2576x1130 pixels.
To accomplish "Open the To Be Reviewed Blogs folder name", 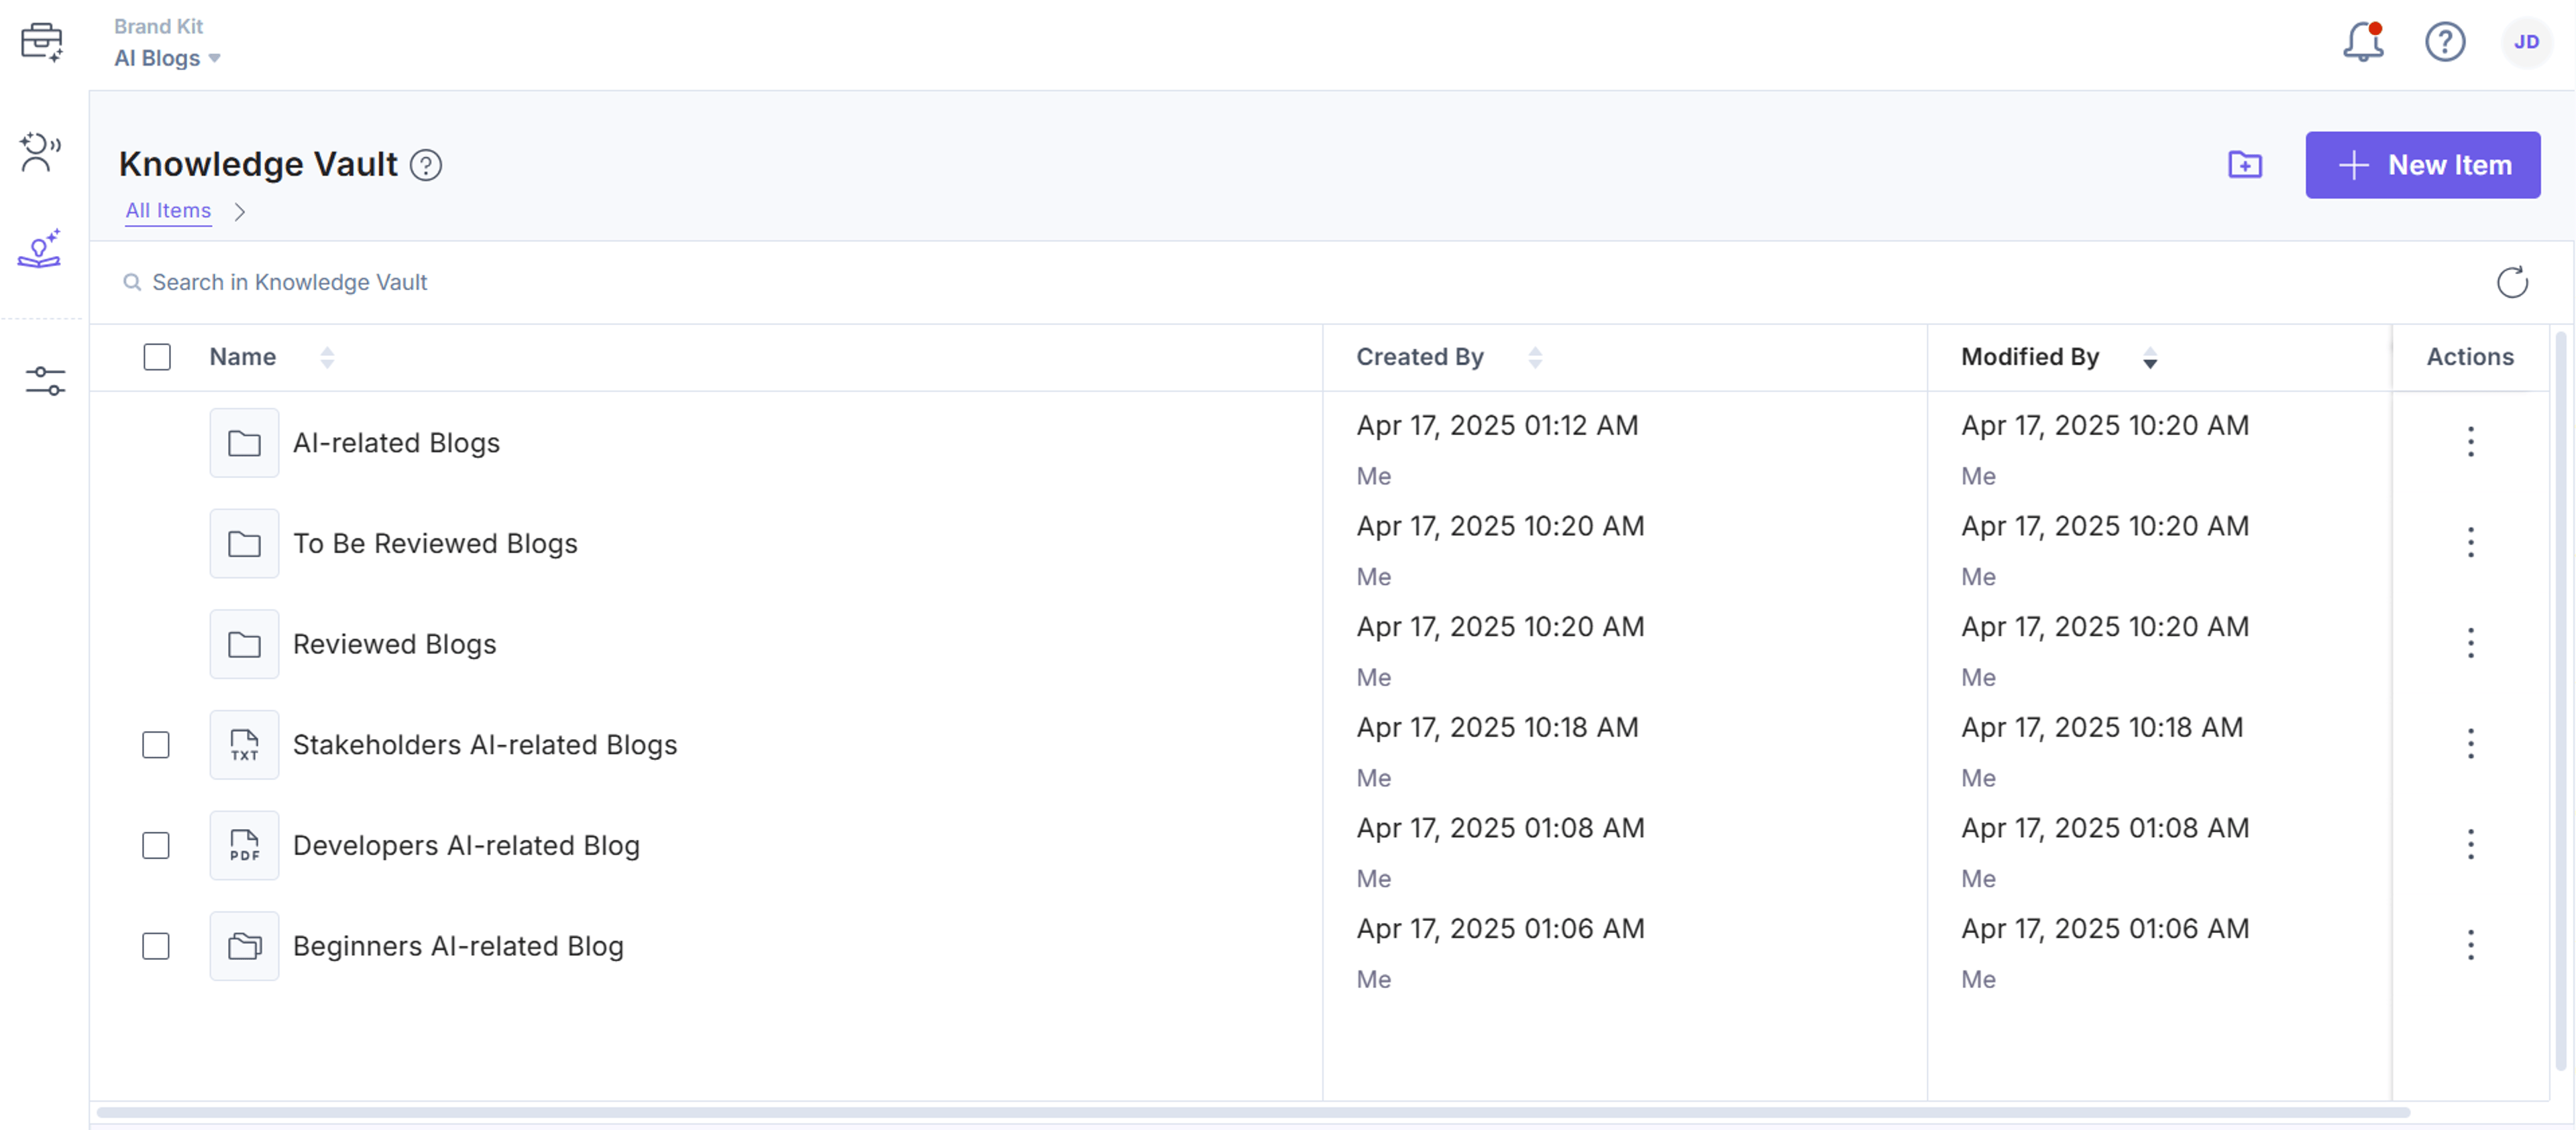I will click(x=435, y=544).
